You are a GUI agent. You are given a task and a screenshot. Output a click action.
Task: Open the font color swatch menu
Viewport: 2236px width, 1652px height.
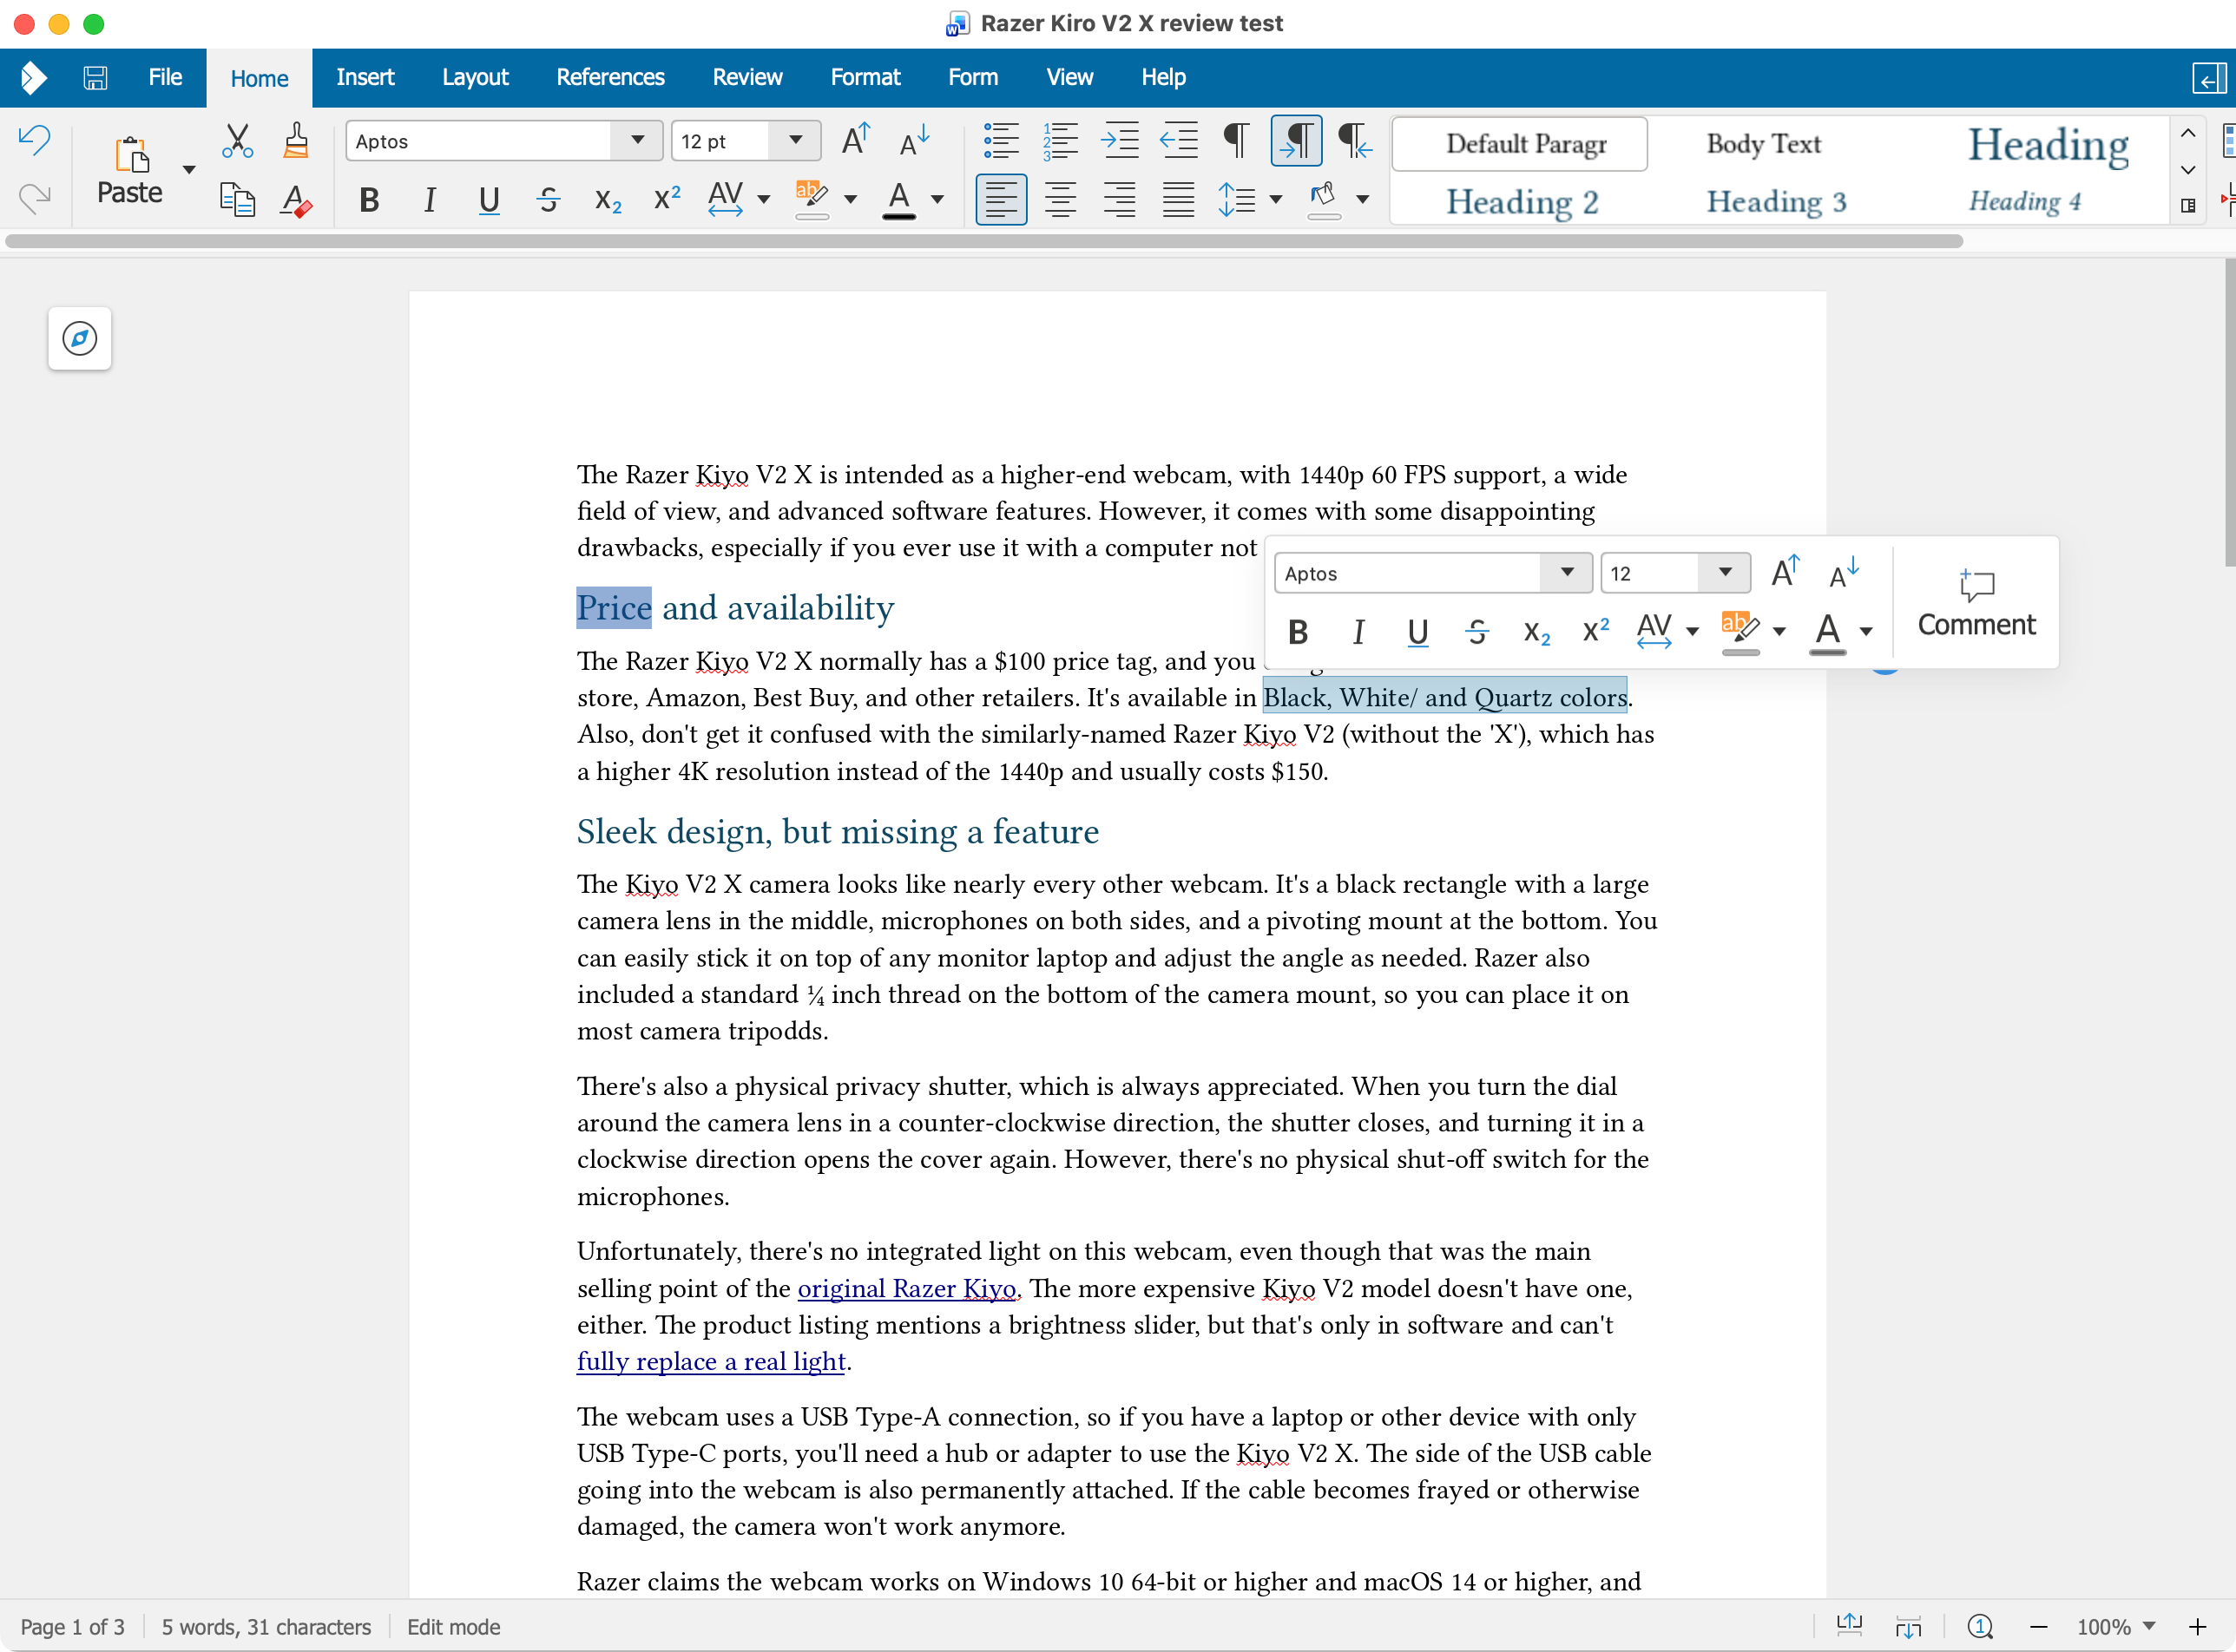[x=937, y=199]
